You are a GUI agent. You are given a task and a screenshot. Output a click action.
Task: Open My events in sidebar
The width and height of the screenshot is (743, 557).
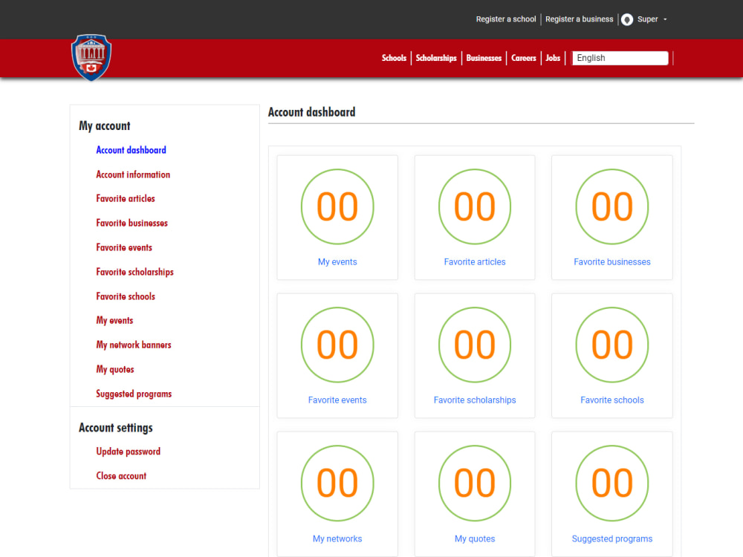point(114,321)
